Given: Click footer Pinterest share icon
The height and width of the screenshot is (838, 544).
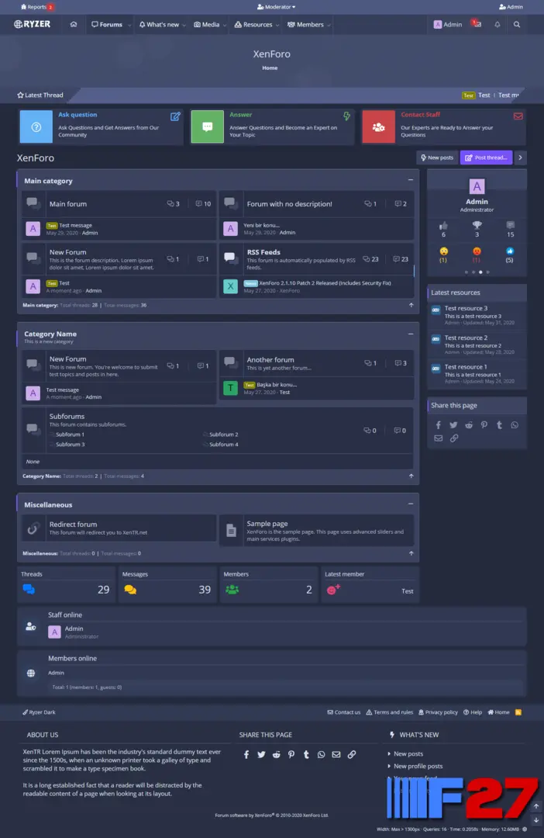Looking at the screenshot, I should [x=291, y=755].
